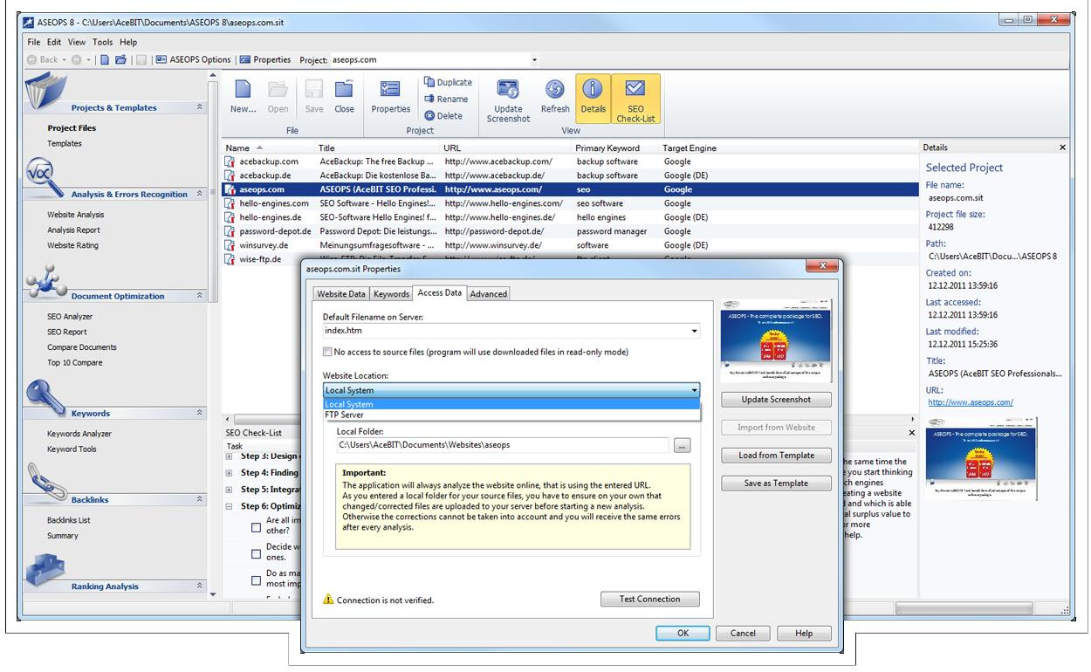
Task: Confirm dialog with OK button
Action: pos(682,634)
